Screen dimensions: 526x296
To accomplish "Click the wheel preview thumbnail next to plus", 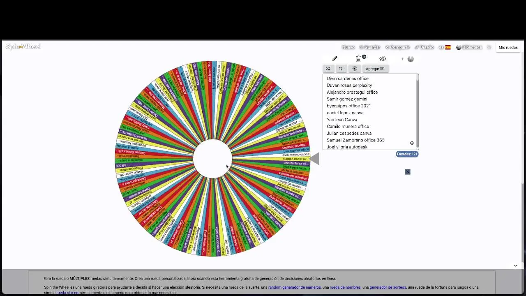I will click(411, 59).
